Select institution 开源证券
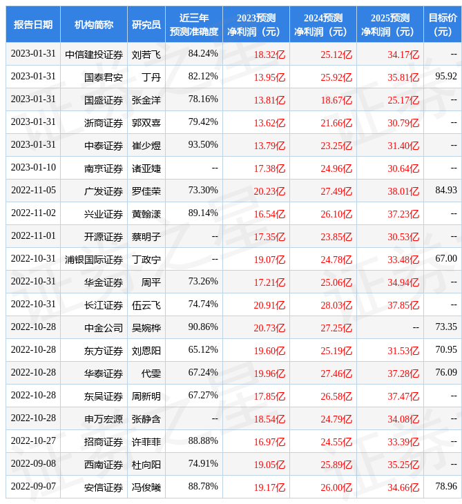 click(x=104, y=237)
